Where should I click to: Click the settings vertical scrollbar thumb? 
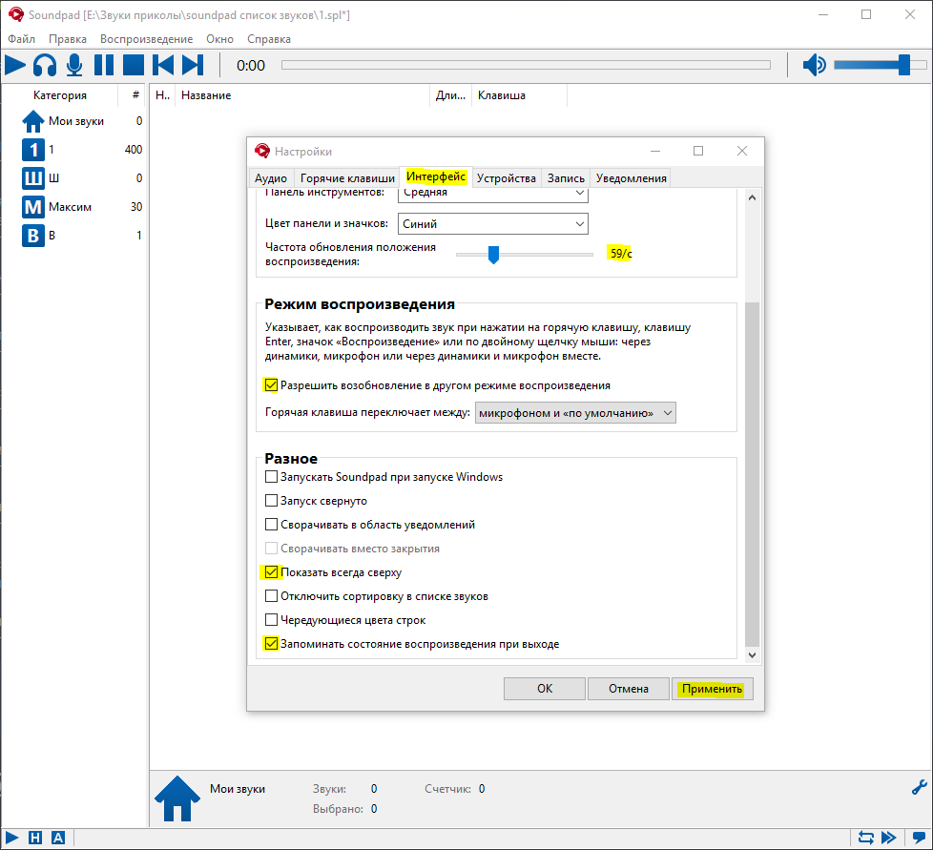[x=752, y=474]
